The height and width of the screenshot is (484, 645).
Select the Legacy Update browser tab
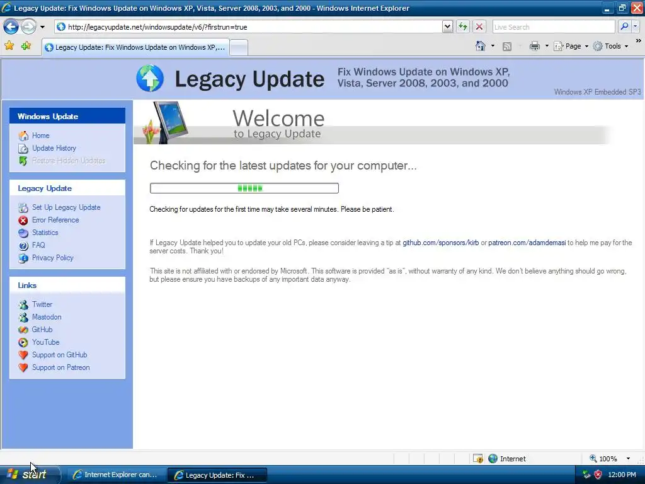pos(136,47)
